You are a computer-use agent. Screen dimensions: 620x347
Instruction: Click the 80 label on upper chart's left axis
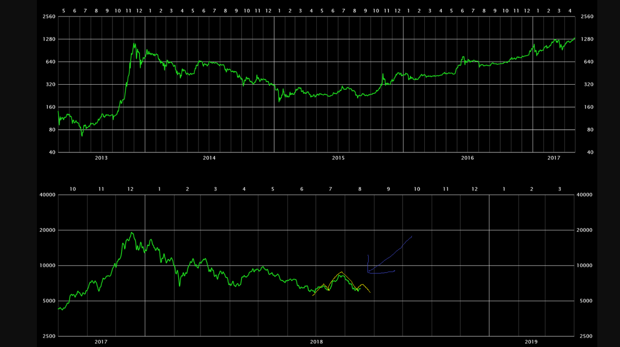click(x=53, y=130)
